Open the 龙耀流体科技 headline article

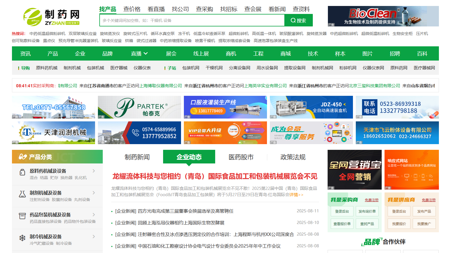[215, 177]
